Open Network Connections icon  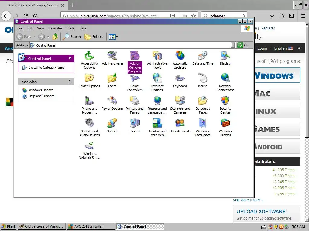(225, 82)
